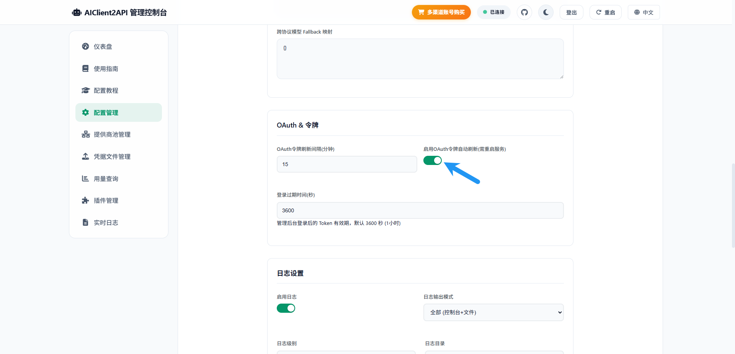Go to 凭据文件管理 in sidebar
Image resolution: width=735 pixels, height=354 pixels.
tap(112, 157)
